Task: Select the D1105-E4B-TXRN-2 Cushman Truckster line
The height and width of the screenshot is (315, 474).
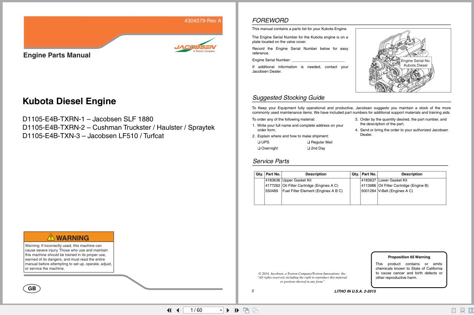Action: pyautogui.click(x=119, y=127)
